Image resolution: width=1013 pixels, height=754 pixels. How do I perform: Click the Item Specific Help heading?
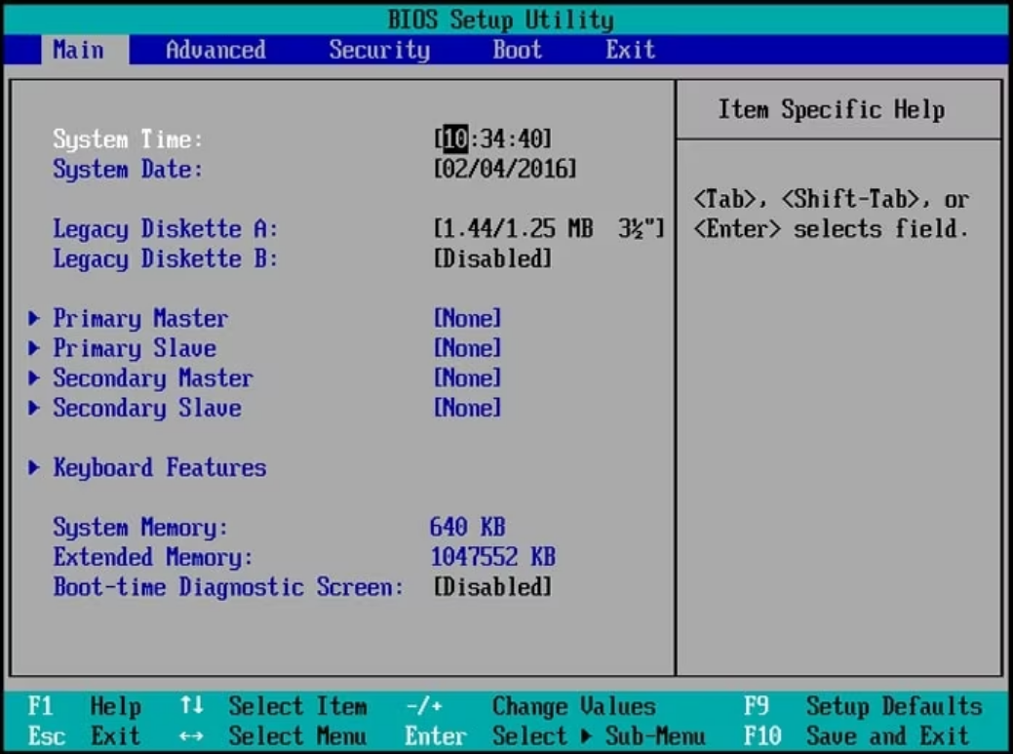point(832,109)
